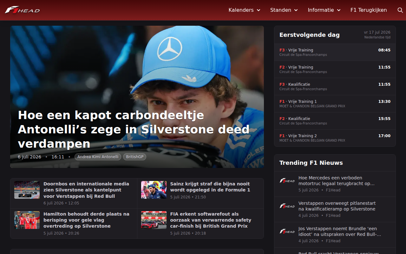The width and height of the screenshot is (406, 254).
Task: Select F3 Vrije Training 08:45 session
Action: click(335, 52)
